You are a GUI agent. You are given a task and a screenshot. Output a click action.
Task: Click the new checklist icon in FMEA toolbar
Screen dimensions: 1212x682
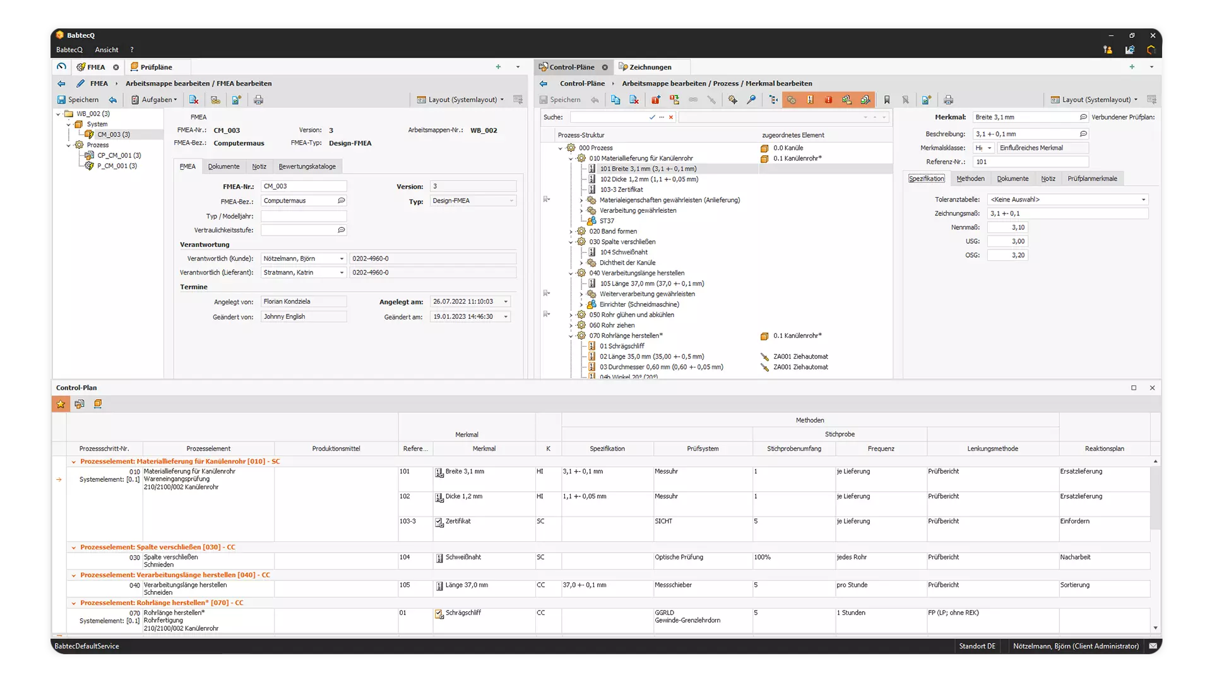(237, 100)
